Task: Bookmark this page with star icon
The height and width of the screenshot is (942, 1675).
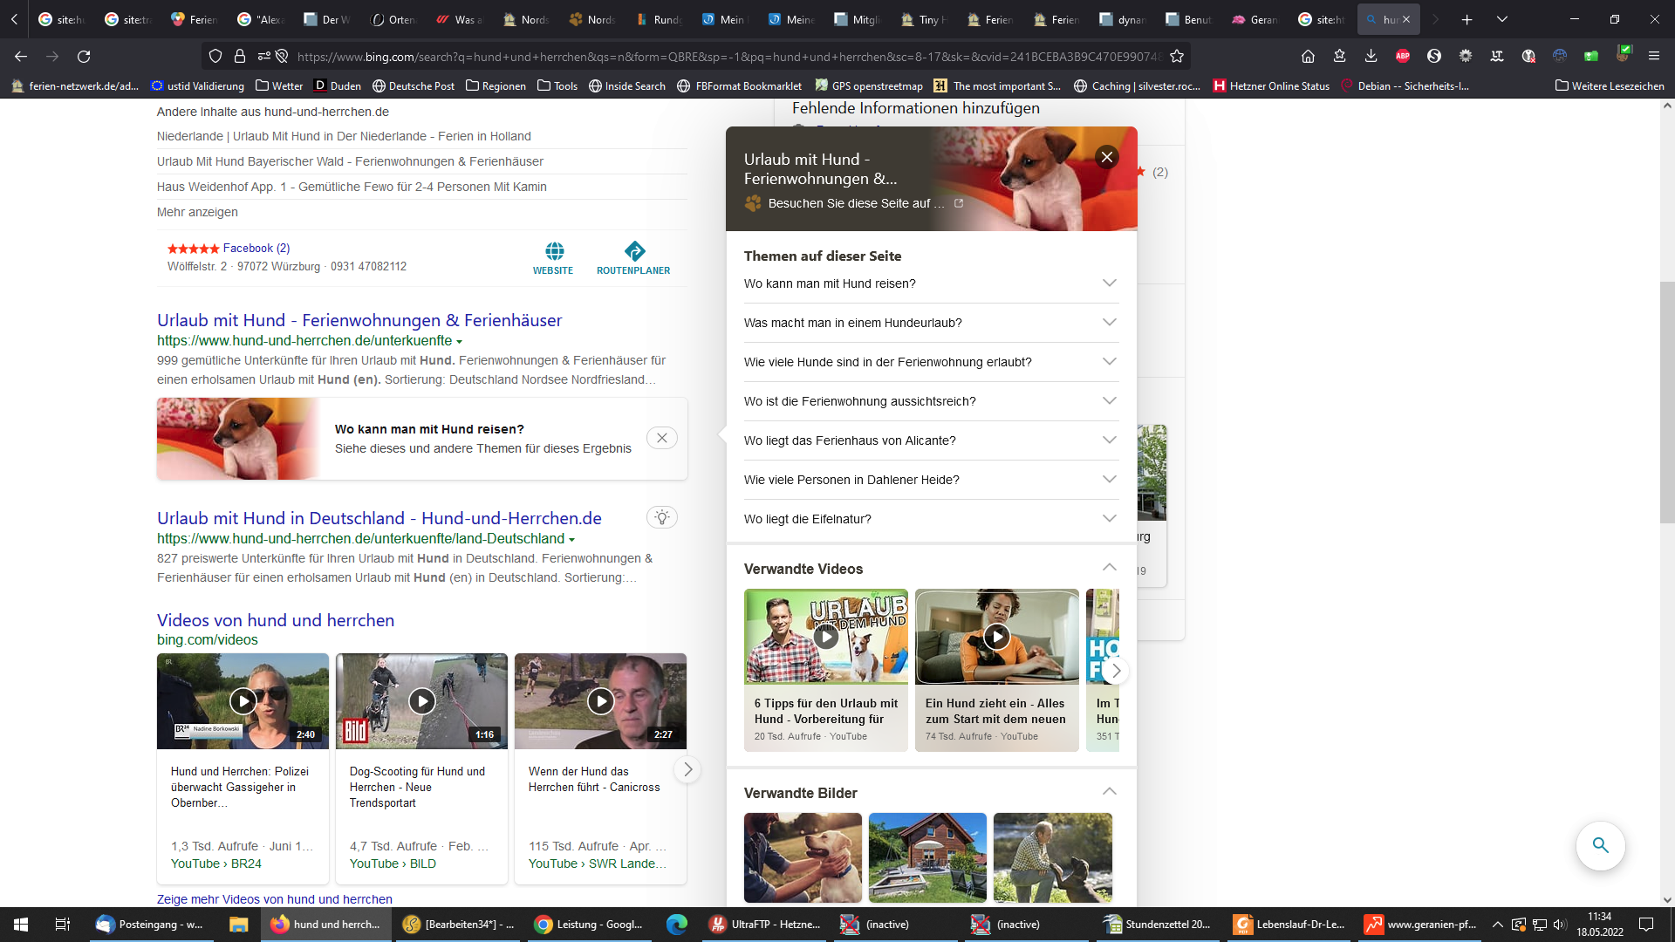Action: 1177,57
